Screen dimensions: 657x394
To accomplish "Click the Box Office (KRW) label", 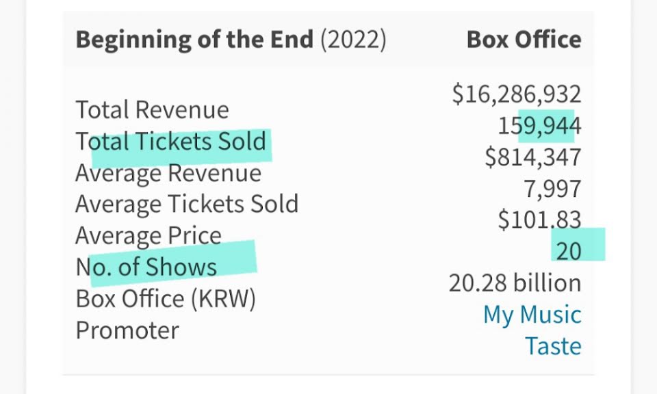I will tap(165, 299).
